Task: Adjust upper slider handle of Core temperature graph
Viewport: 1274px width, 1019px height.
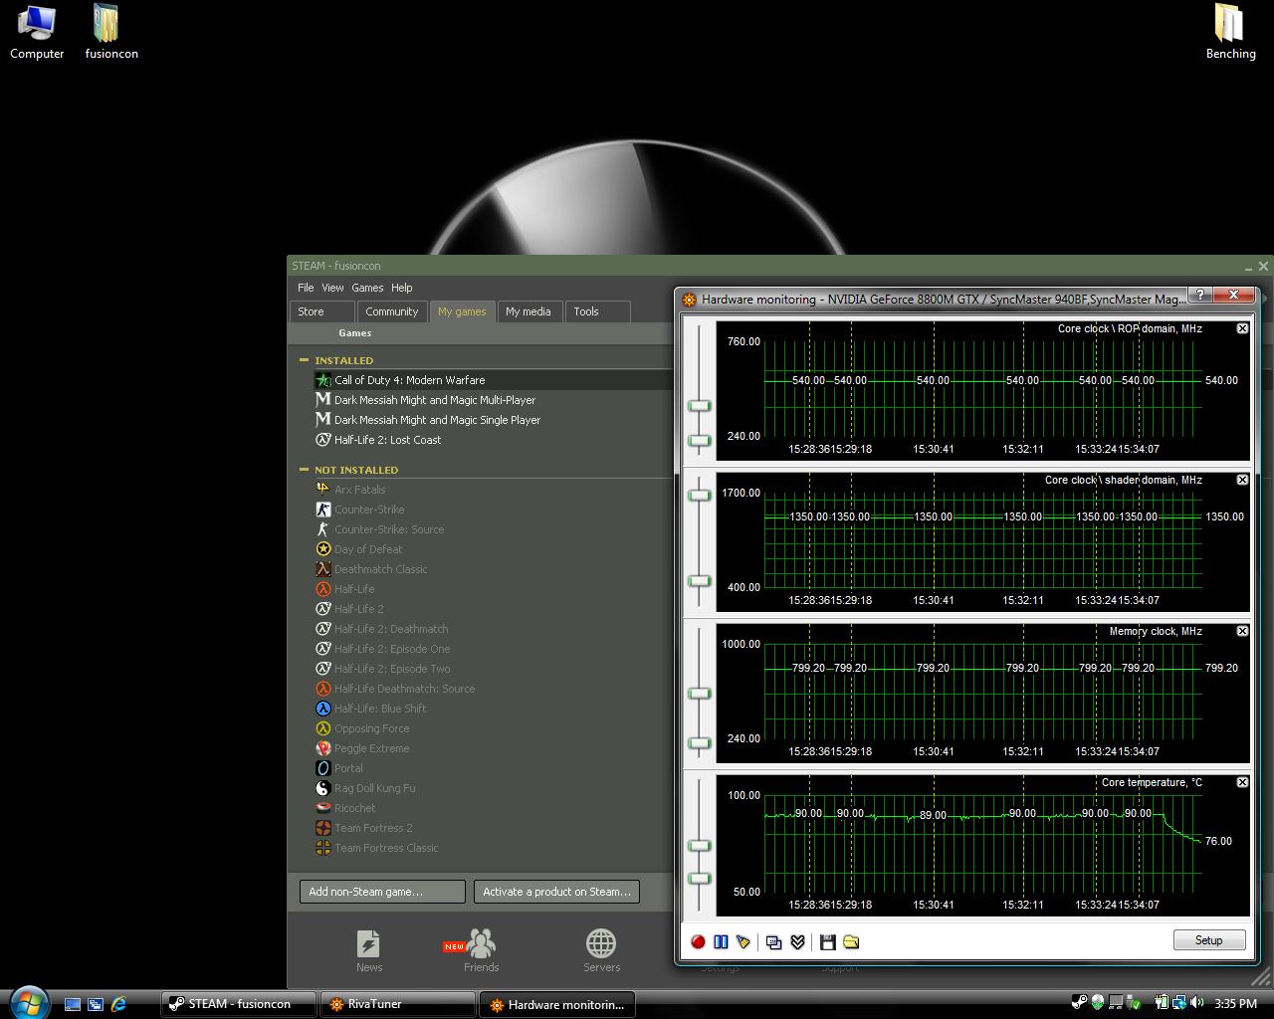Action: pos(700,846)
